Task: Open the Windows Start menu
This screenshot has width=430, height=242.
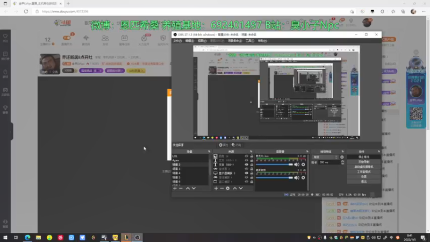Action: (5, 237)
